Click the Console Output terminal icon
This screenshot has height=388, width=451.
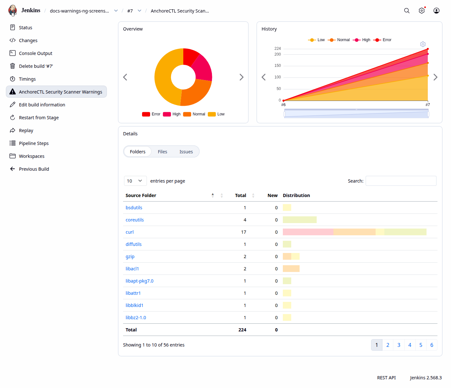click(x=13, y=53)
